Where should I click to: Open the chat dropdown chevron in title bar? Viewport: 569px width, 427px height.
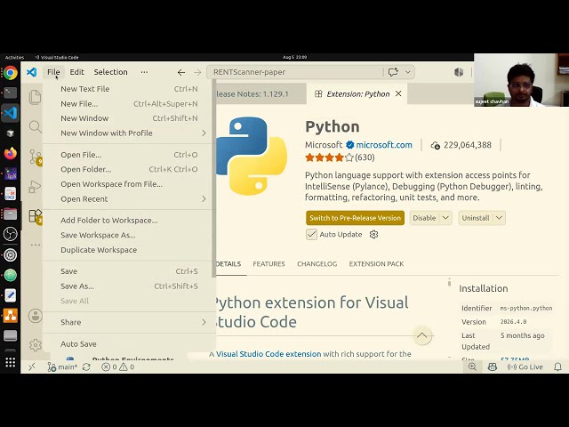[408, 72]
